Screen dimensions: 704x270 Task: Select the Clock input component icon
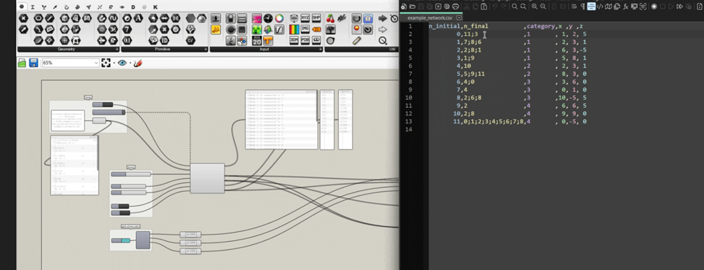(x=268, y=18)
